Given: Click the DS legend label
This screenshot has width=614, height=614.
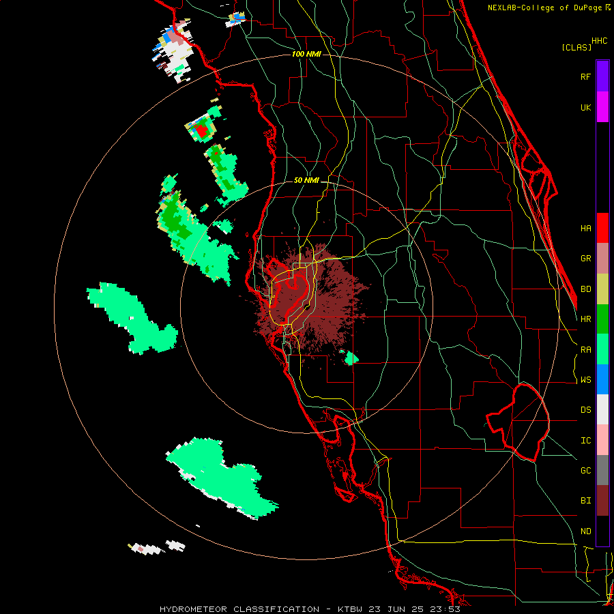Looking at the screenshot, I should 585,409.
